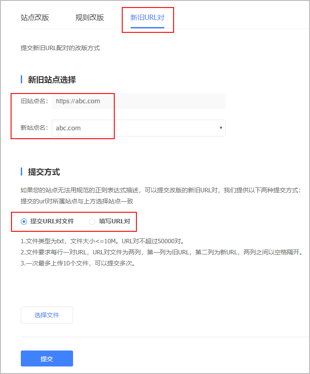The image size is (310, 374).
Task: Click the text 提交新旧URL配对的改版方式
Action: pyautogui.click(x=60, y=48)
